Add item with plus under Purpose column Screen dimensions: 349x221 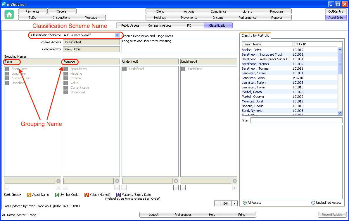pos(117,188)
